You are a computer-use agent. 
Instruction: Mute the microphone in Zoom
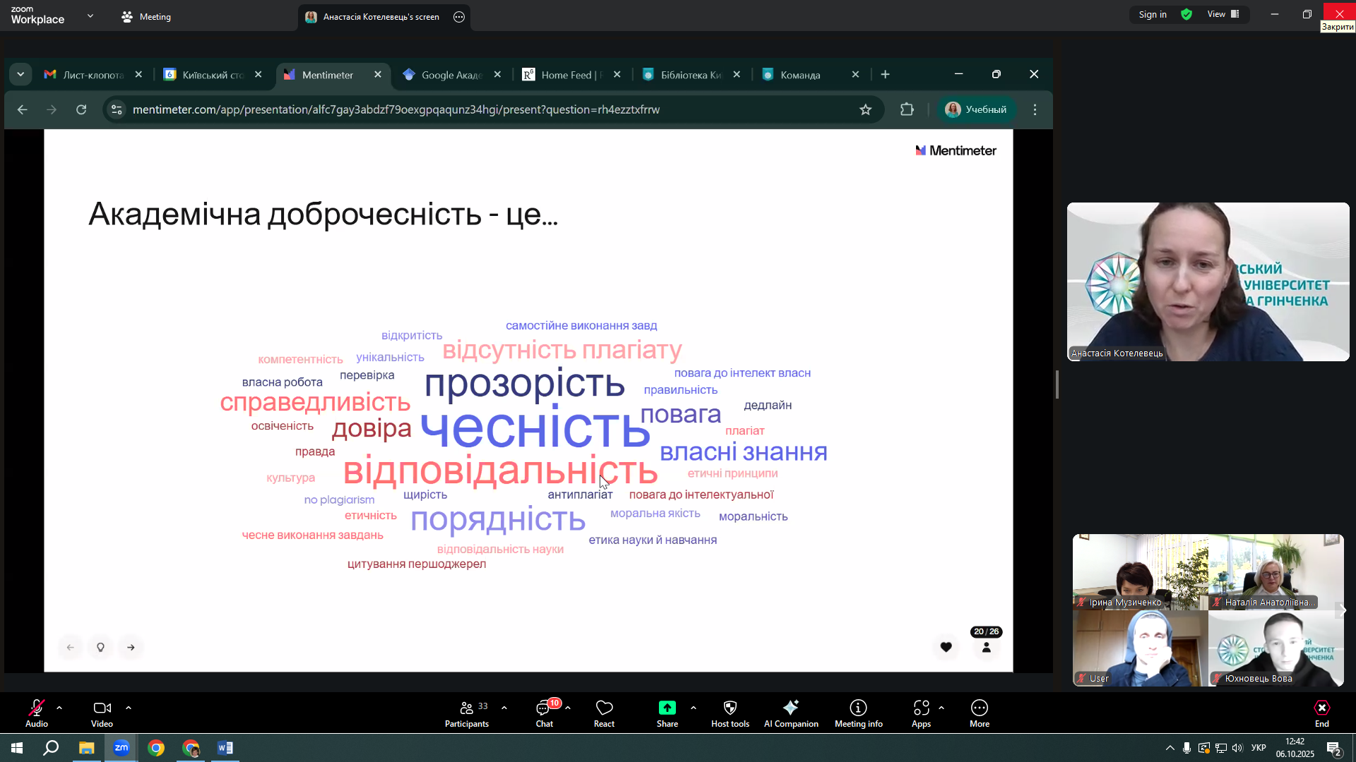[x=36, y=713]
